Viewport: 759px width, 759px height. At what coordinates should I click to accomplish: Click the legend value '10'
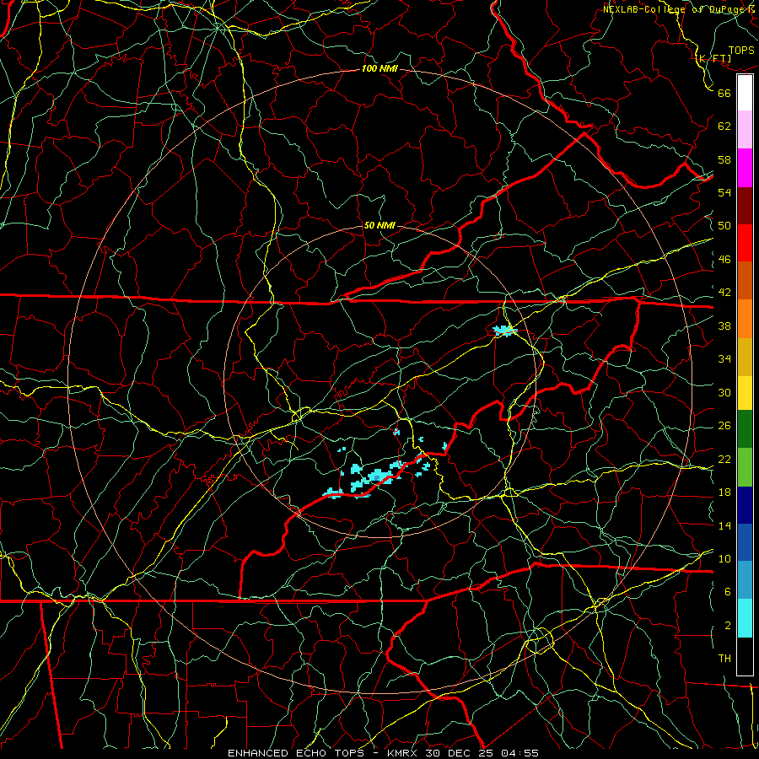click(x=724, y=559)
